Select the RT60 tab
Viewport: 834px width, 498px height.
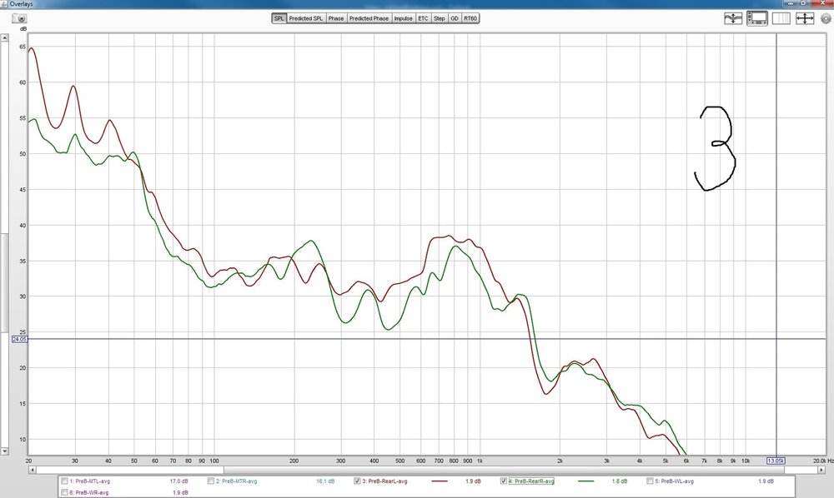470,18
